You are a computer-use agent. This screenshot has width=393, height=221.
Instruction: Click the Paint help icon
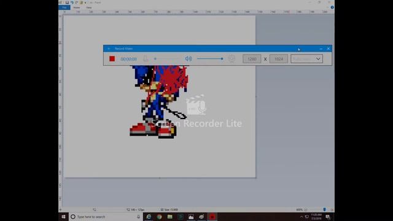(x=332, y=7)
